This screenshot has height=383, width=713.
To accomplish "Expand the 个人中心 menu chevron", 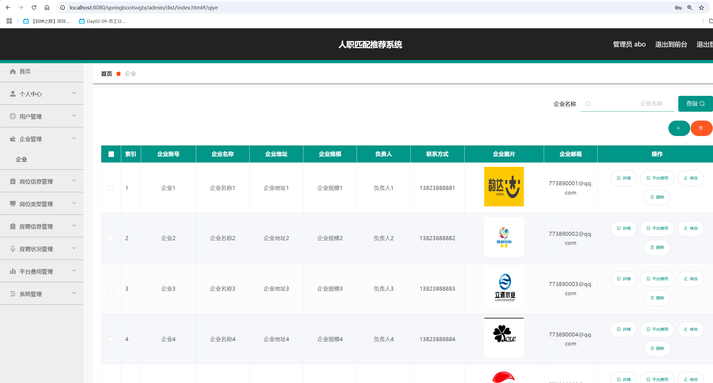I will tap(74, 93).
